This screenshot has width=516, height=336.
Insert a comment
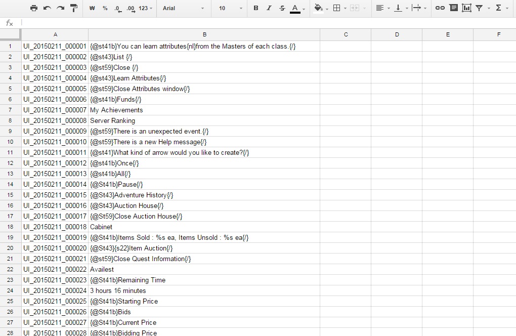[453, 8]
